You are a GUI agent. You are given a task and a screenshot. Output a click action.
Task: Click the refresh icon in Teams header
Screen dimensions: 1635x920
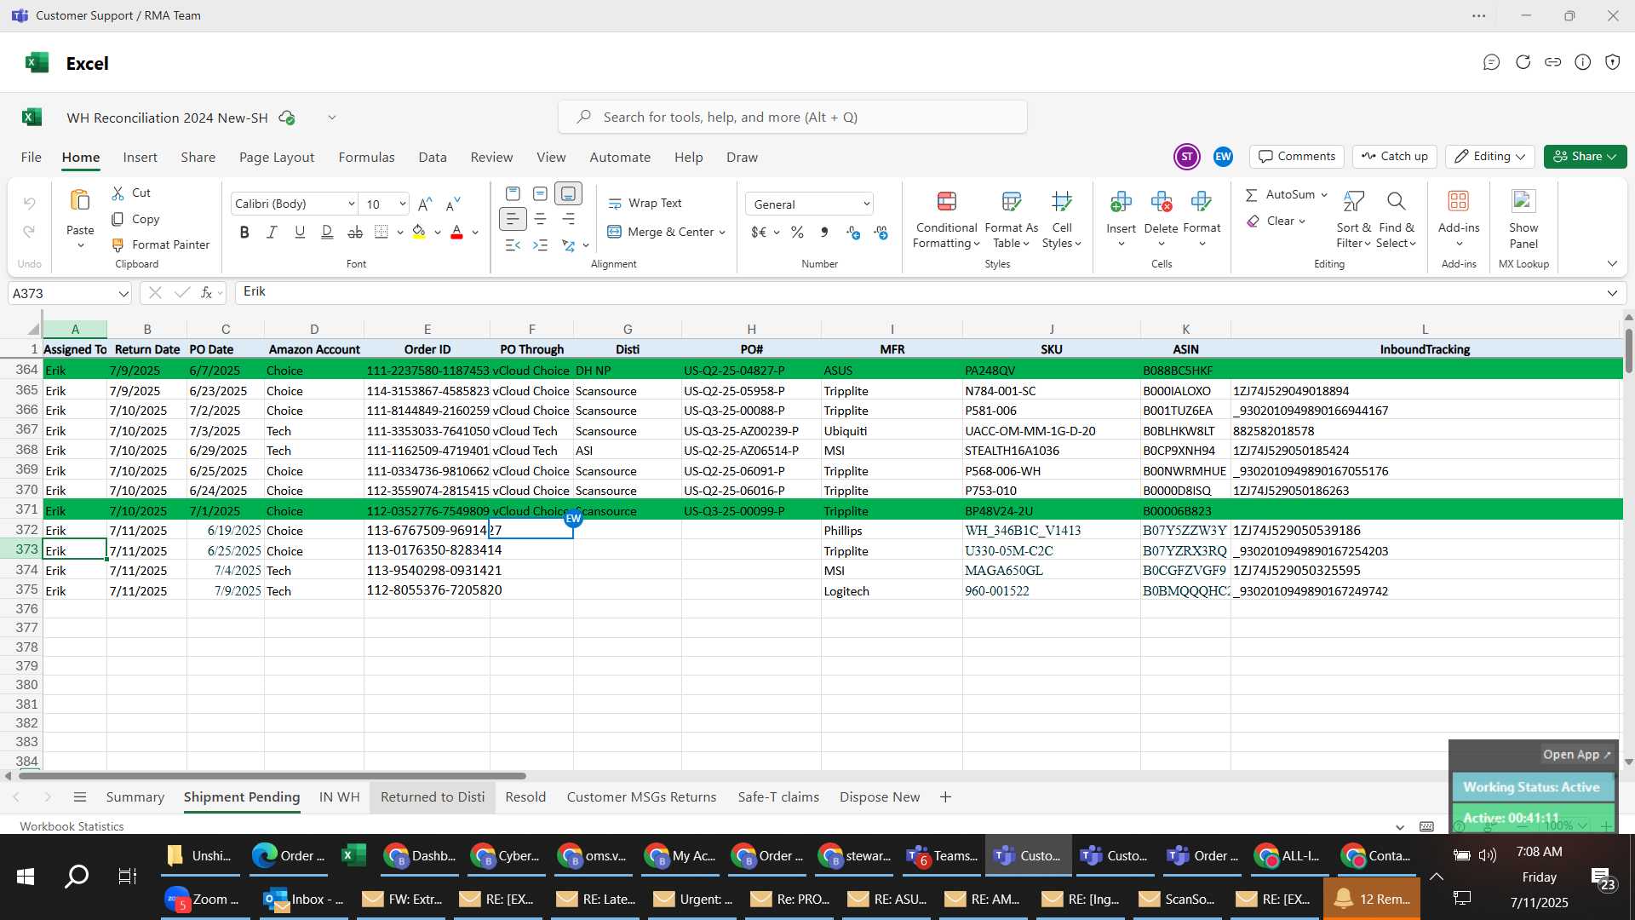click(1523, 62)
